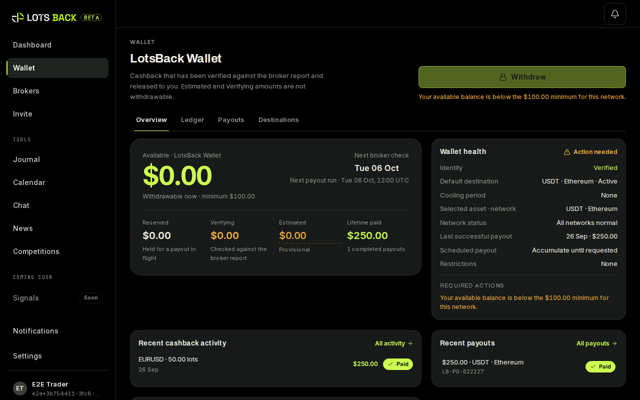640x400 pixels.
Task: Click the payout ID LB-PO-022227
Action: (463, 372)
